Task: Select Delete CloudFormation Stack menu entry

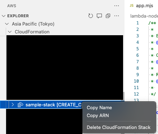Action: point(118,127)
